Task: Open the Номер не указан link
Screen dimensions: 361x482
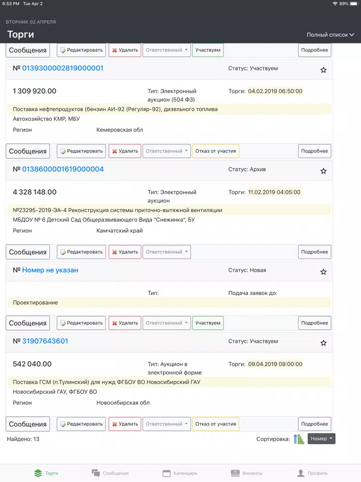Action: [50, 270]
